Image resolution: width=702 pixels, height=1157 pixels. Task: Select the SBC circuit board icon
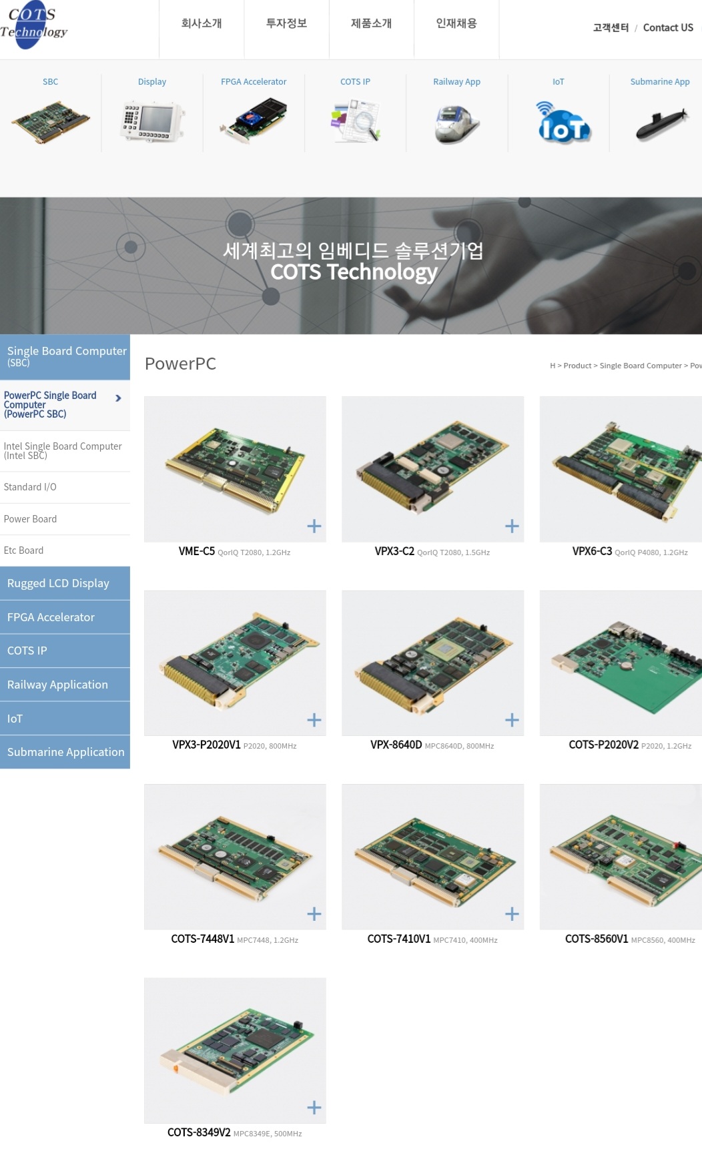click(51, 123)
